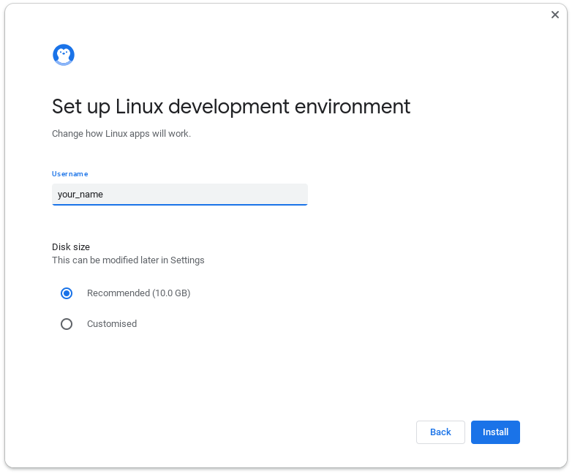Click the Install button
572x474 pixels.
pyautogui.click(x=495, y=432)
